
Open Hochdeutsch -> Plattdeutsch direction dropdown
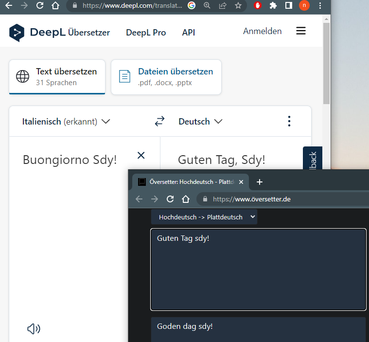pyautogui.click(x=204, y=217)
